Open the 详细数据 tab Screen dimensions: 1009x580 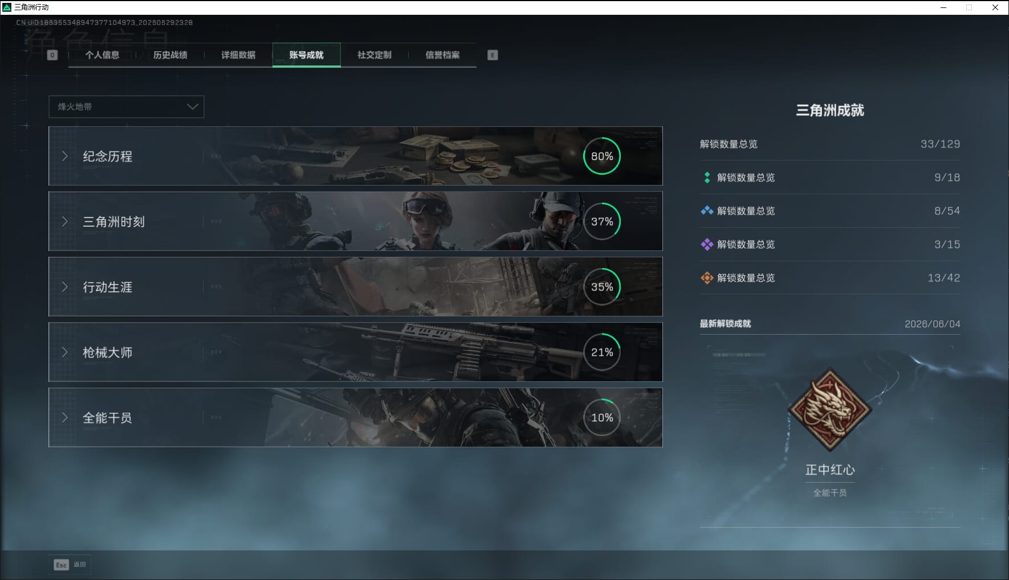click(238, 55)
